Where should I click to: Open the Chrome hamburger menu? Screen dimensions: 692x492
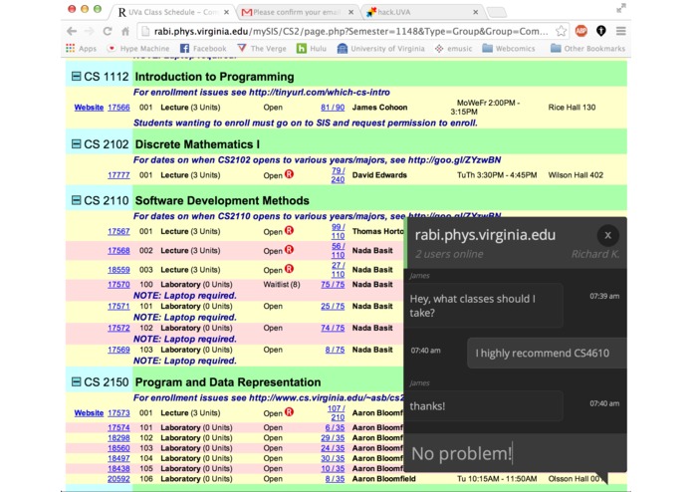click(x=620, y=31)
